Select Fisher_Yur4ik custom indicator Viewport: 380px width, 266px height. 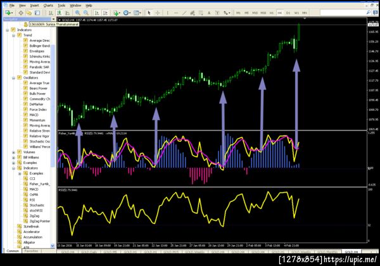point(40,184)
